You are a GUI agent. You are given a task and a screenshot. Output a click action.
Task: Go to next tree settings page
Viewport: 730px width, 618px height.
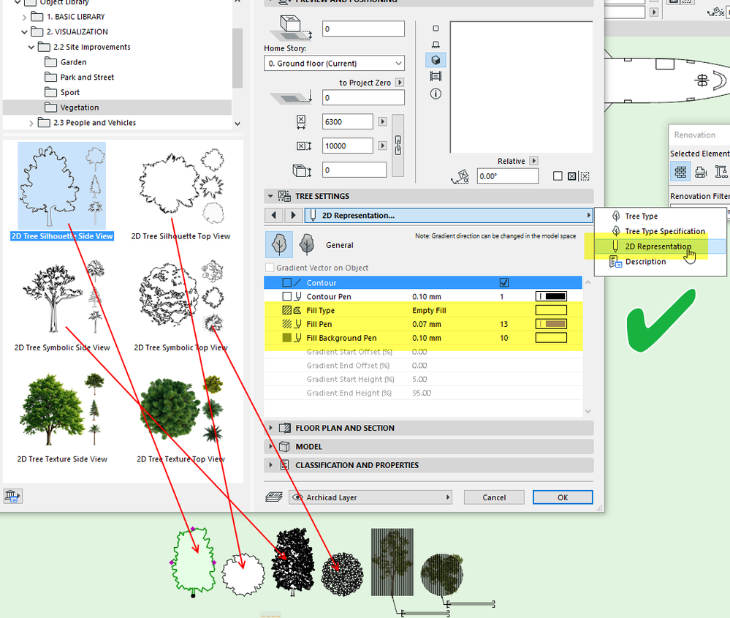293,215
